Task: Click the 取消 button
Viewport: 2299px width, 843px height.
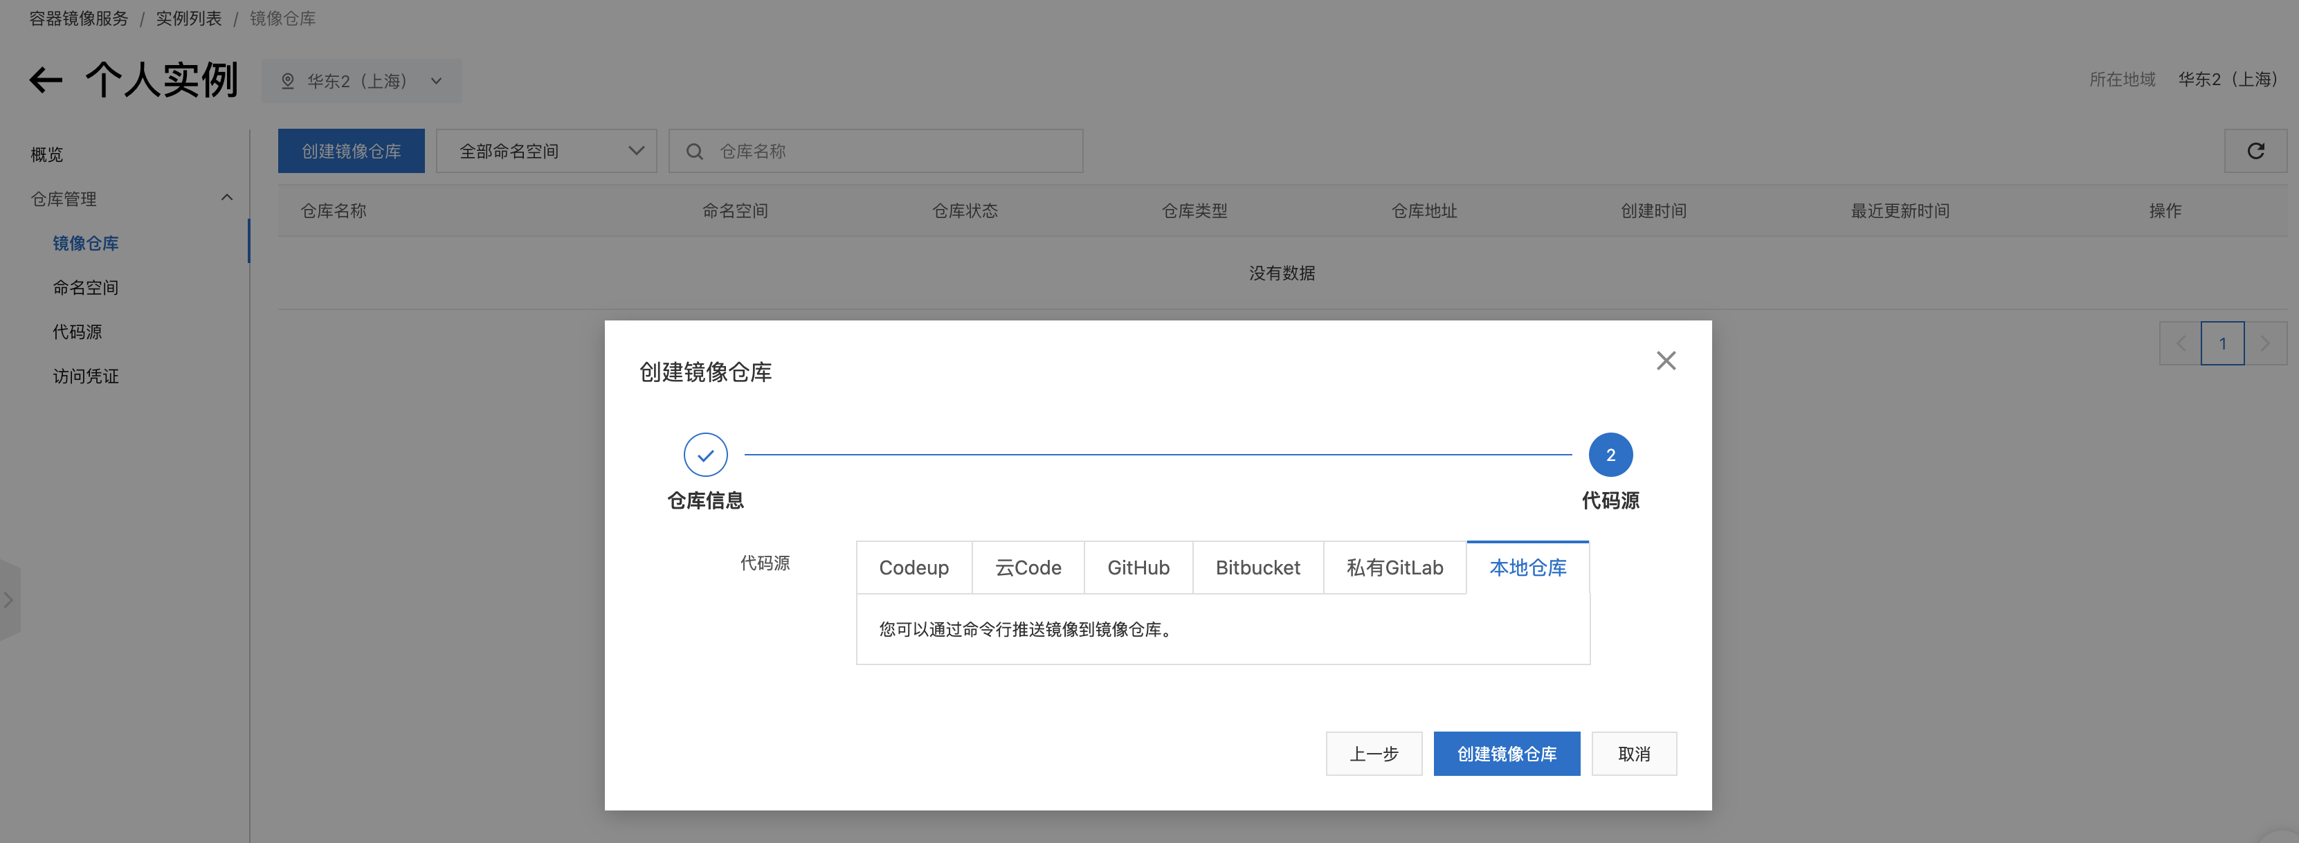Action: [x=1633, y=754]
